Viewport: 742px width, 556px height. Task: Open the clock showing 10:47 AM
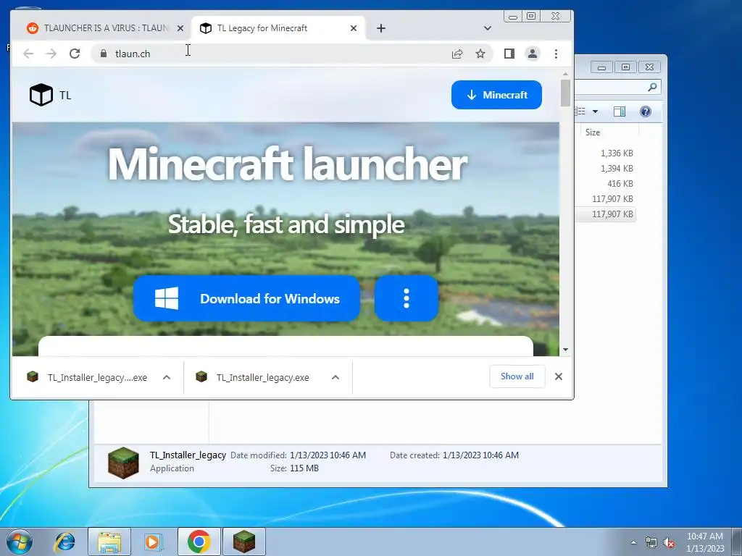(705, 542)
